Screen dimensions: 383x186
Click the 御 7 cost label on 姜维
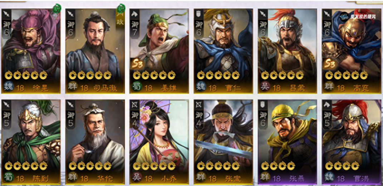click(135, 29)
